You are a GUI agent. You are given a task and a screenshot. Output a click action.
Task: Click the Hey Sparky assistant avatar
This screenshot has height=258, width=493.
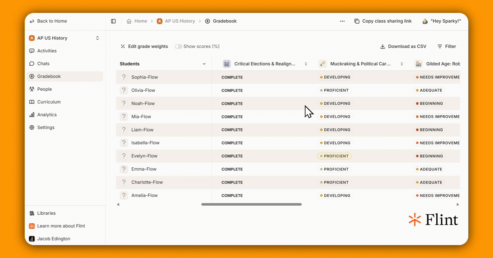[425, 21]
